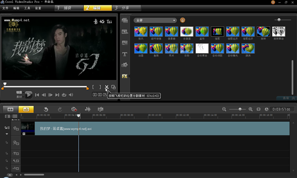Click the preview scrubber handle
The image size is (297, 178).
click(5, 84)
